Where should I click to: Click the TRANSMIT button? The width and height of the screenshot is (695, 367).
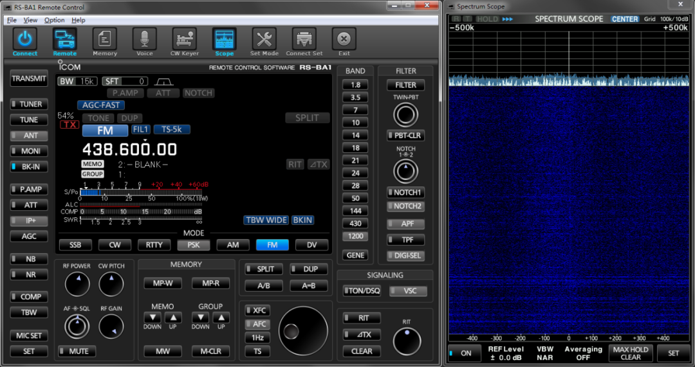[29, 79]
